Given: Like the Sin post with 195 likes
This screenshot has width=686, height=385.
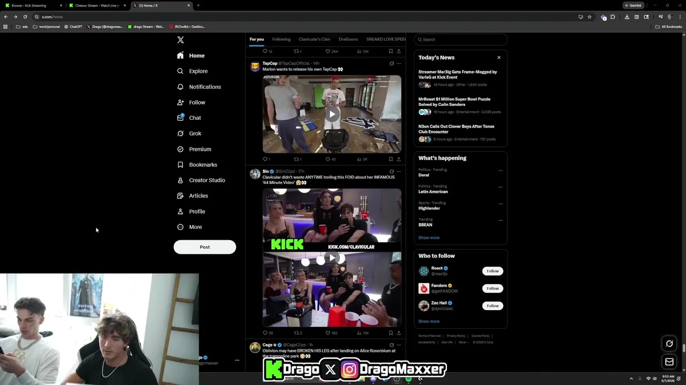Looking at the screenshot, I should 331,333.
